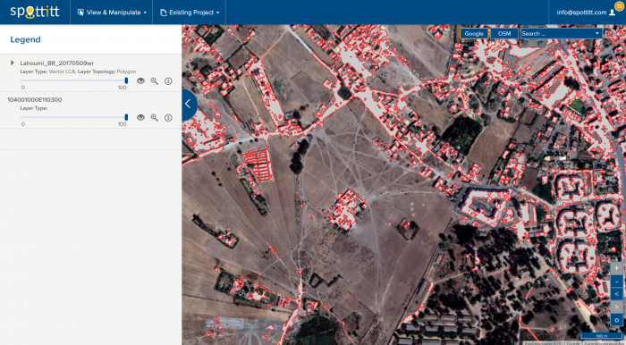Zoom to the 104001000E110300 layer extent
This screenshot has height=345, width=626.
(x=155, y=118)
